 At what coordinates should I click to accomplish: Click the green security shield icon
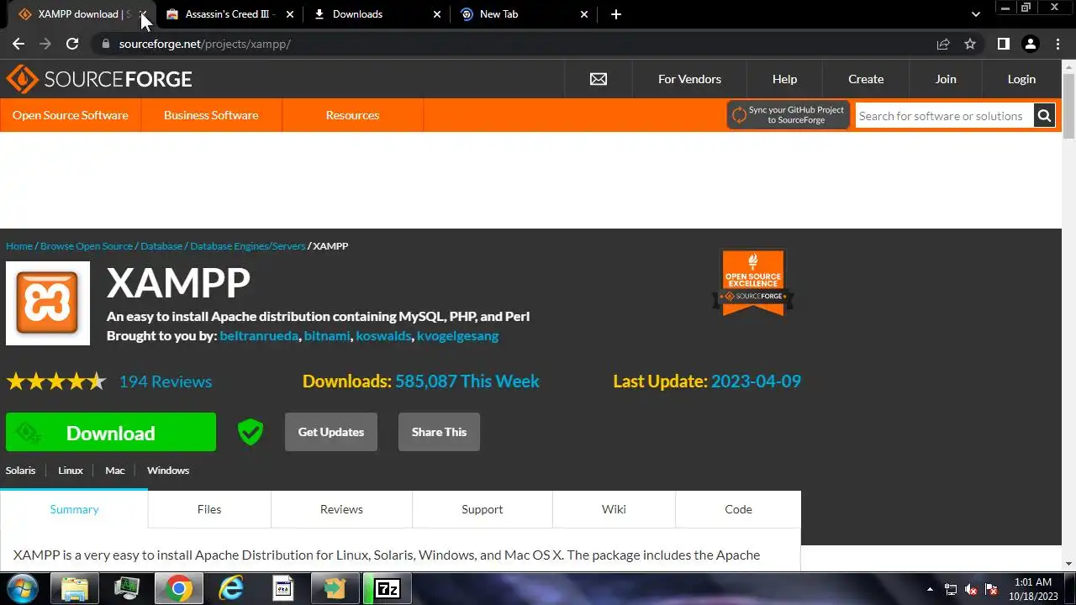pos(251,432)
